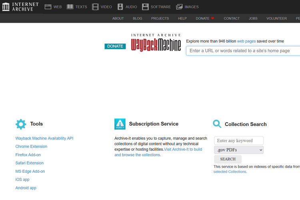Focus the Wayback Machine URL search field
Image resolution: width=300 pixels, height=200 pixels.
click(243, 51)
